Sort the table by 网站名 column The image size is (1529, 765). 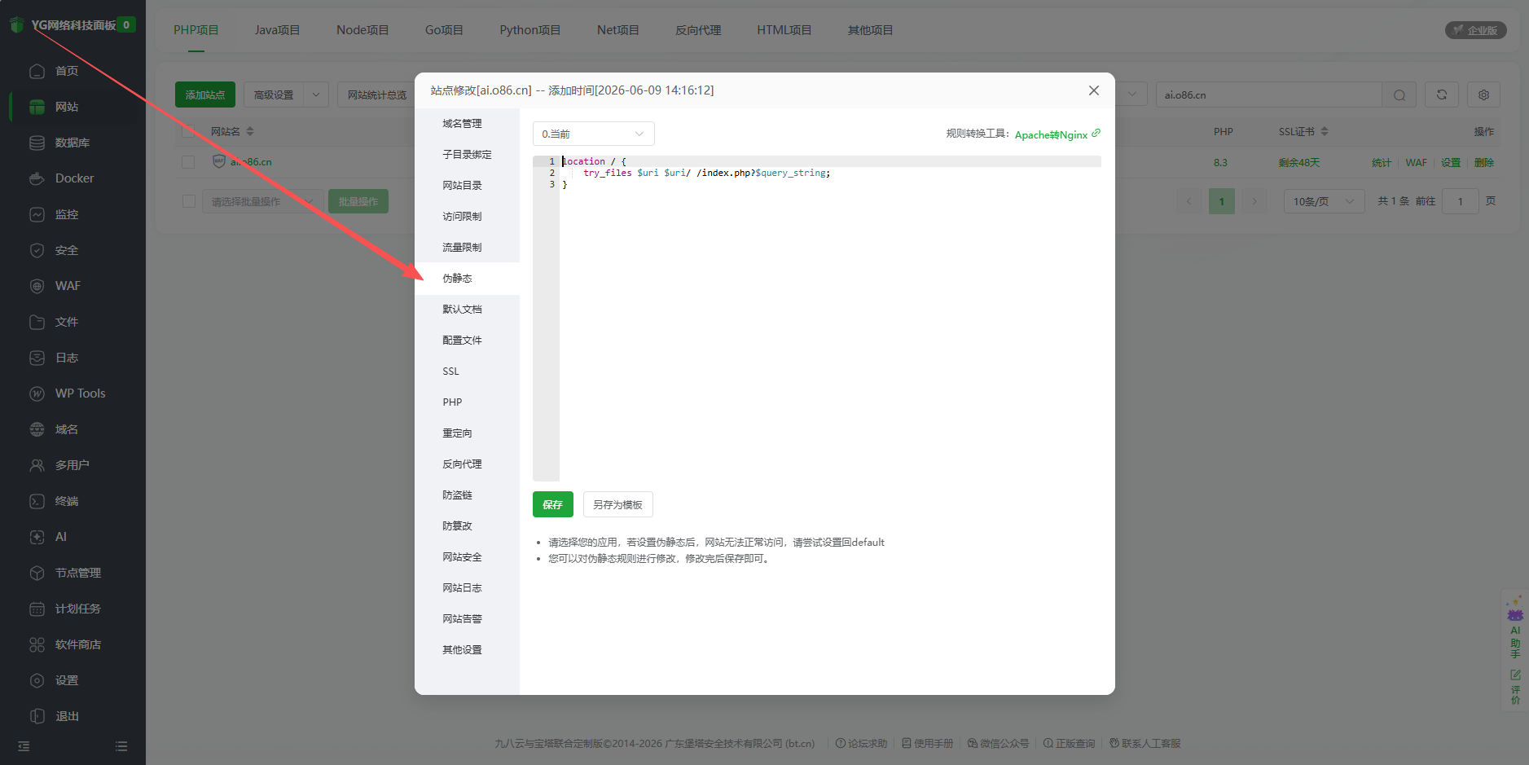click(250, 131)
